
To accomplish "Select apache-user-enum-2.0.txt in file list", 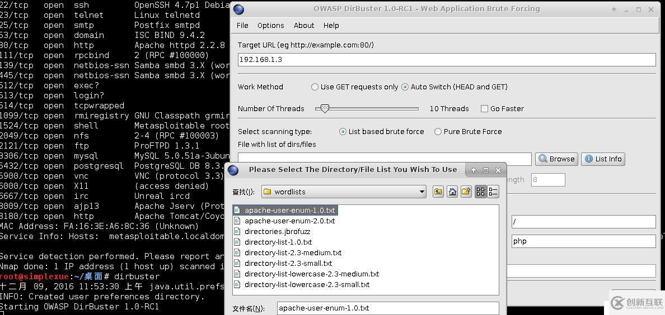I will click(289, 221).
